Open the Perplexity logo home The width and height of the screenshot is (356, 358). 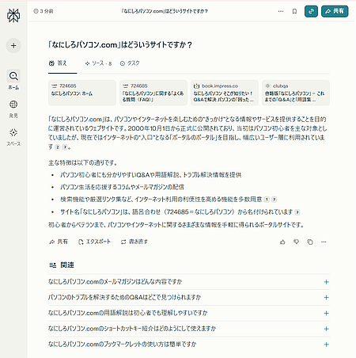(13, 15)
